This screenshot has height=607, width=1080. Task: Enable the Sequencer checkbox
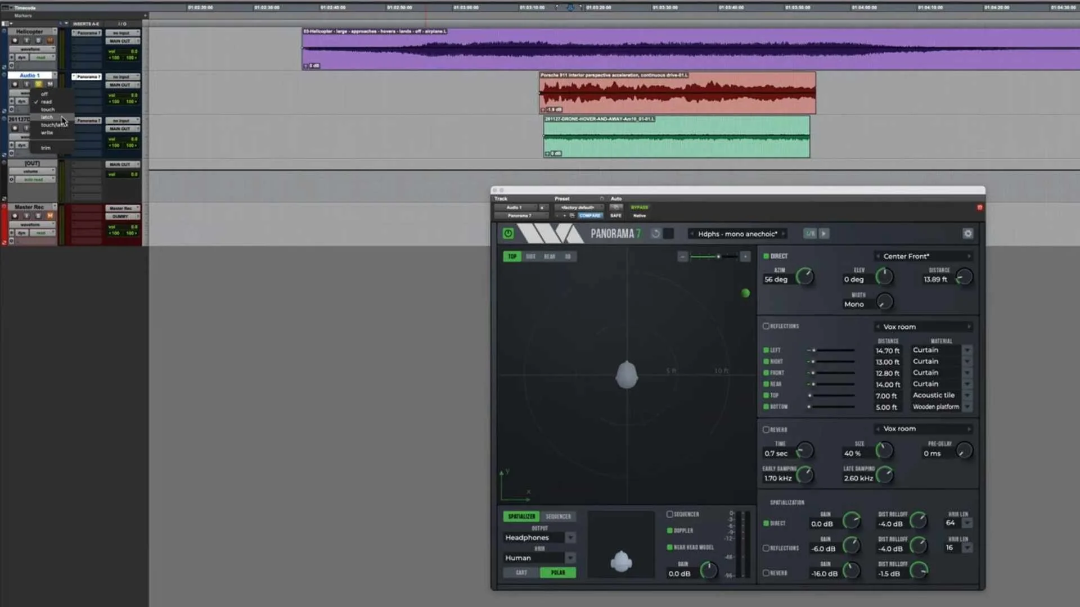coord(669,514)
